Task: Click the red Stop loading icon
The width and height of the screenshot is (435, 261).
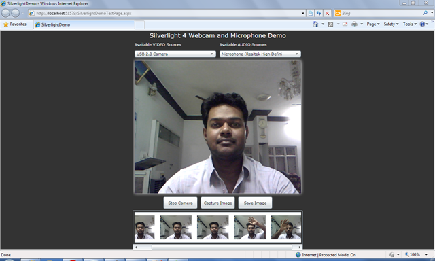Action: click(x=327, y=13)
